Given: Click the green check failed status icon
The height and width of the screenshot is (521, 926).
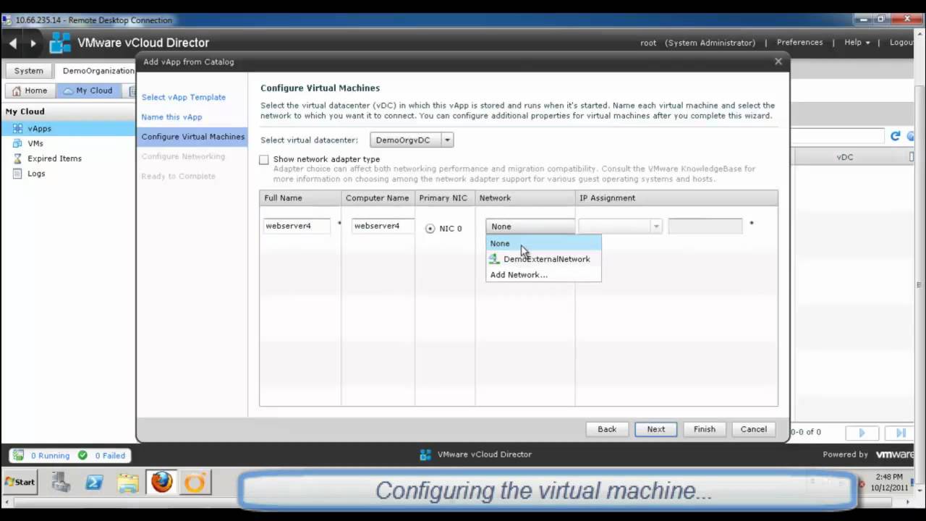Looking at the screenshot, I should coord(82,455).
